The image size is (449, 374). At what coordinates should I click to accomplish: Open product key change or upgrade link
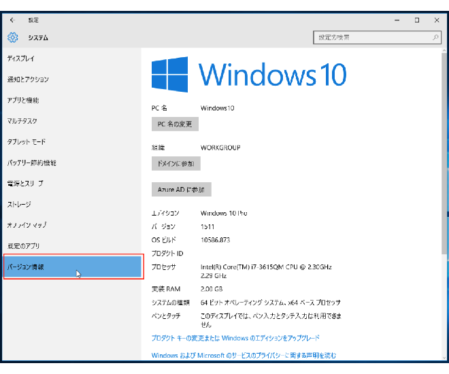235,338
